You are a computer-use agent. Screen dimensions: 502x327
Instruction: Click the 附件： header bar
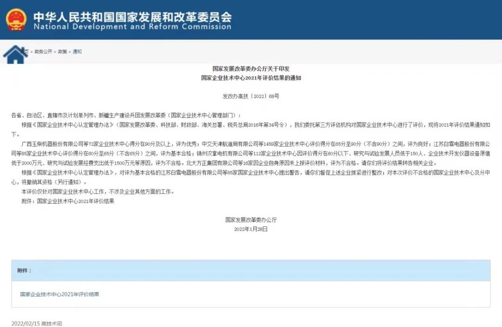pyautogui.click(x=251, y=270)
